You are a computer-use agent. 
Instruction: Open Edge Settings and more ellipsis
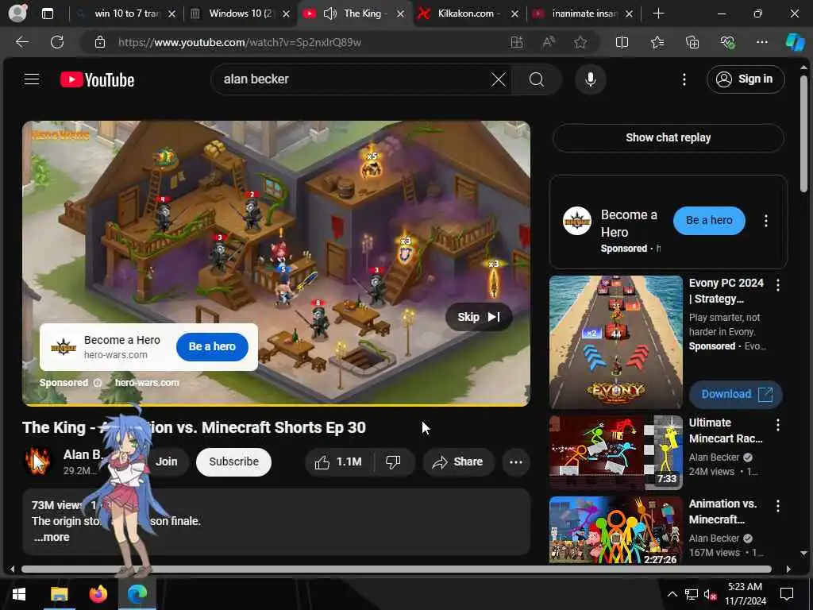click(x=761, y=43)
